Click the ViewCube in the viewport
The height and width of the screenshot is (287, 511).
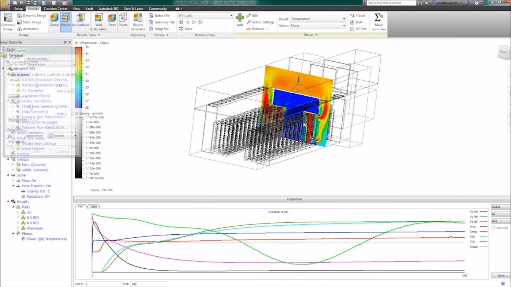point(504,52)
